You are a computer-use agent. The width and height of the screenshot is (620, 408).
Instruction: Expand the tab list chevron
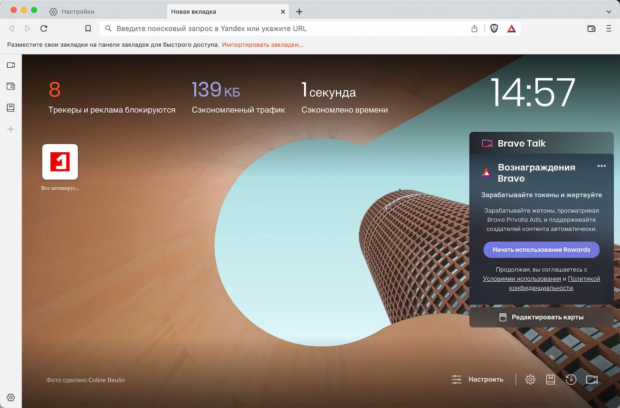[x=609, y=12]
